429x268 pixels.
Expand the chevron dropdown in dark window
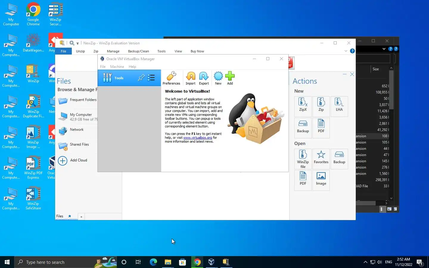coord(384,49)
